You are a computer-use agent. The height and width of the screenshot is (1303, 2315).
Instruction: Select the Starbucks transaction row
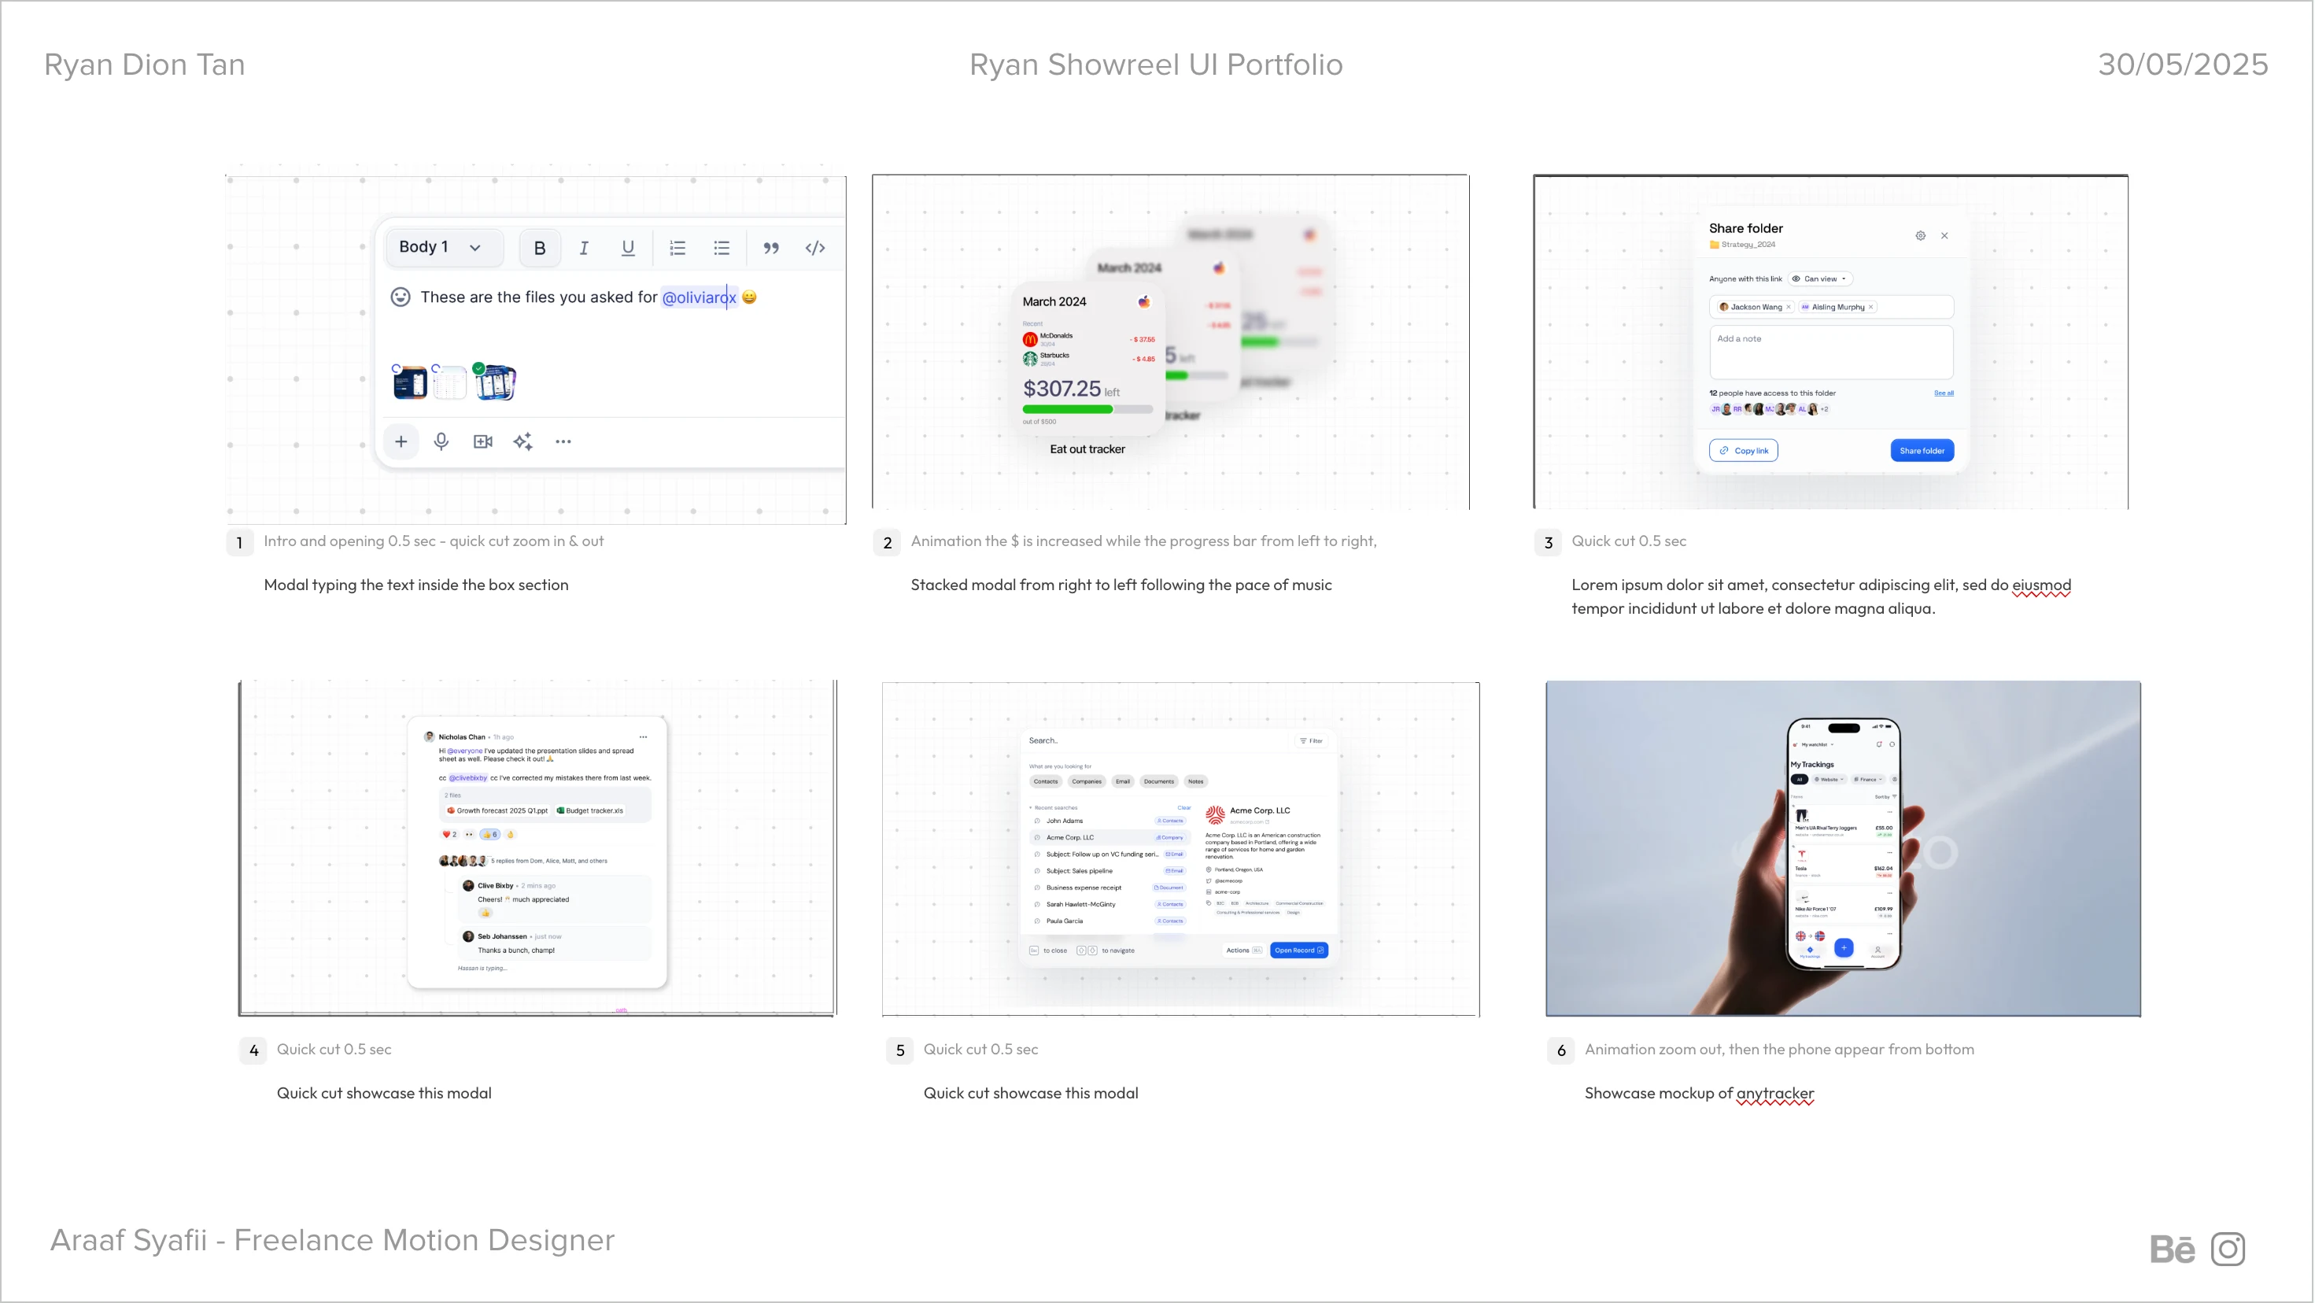coord(1088,359)
